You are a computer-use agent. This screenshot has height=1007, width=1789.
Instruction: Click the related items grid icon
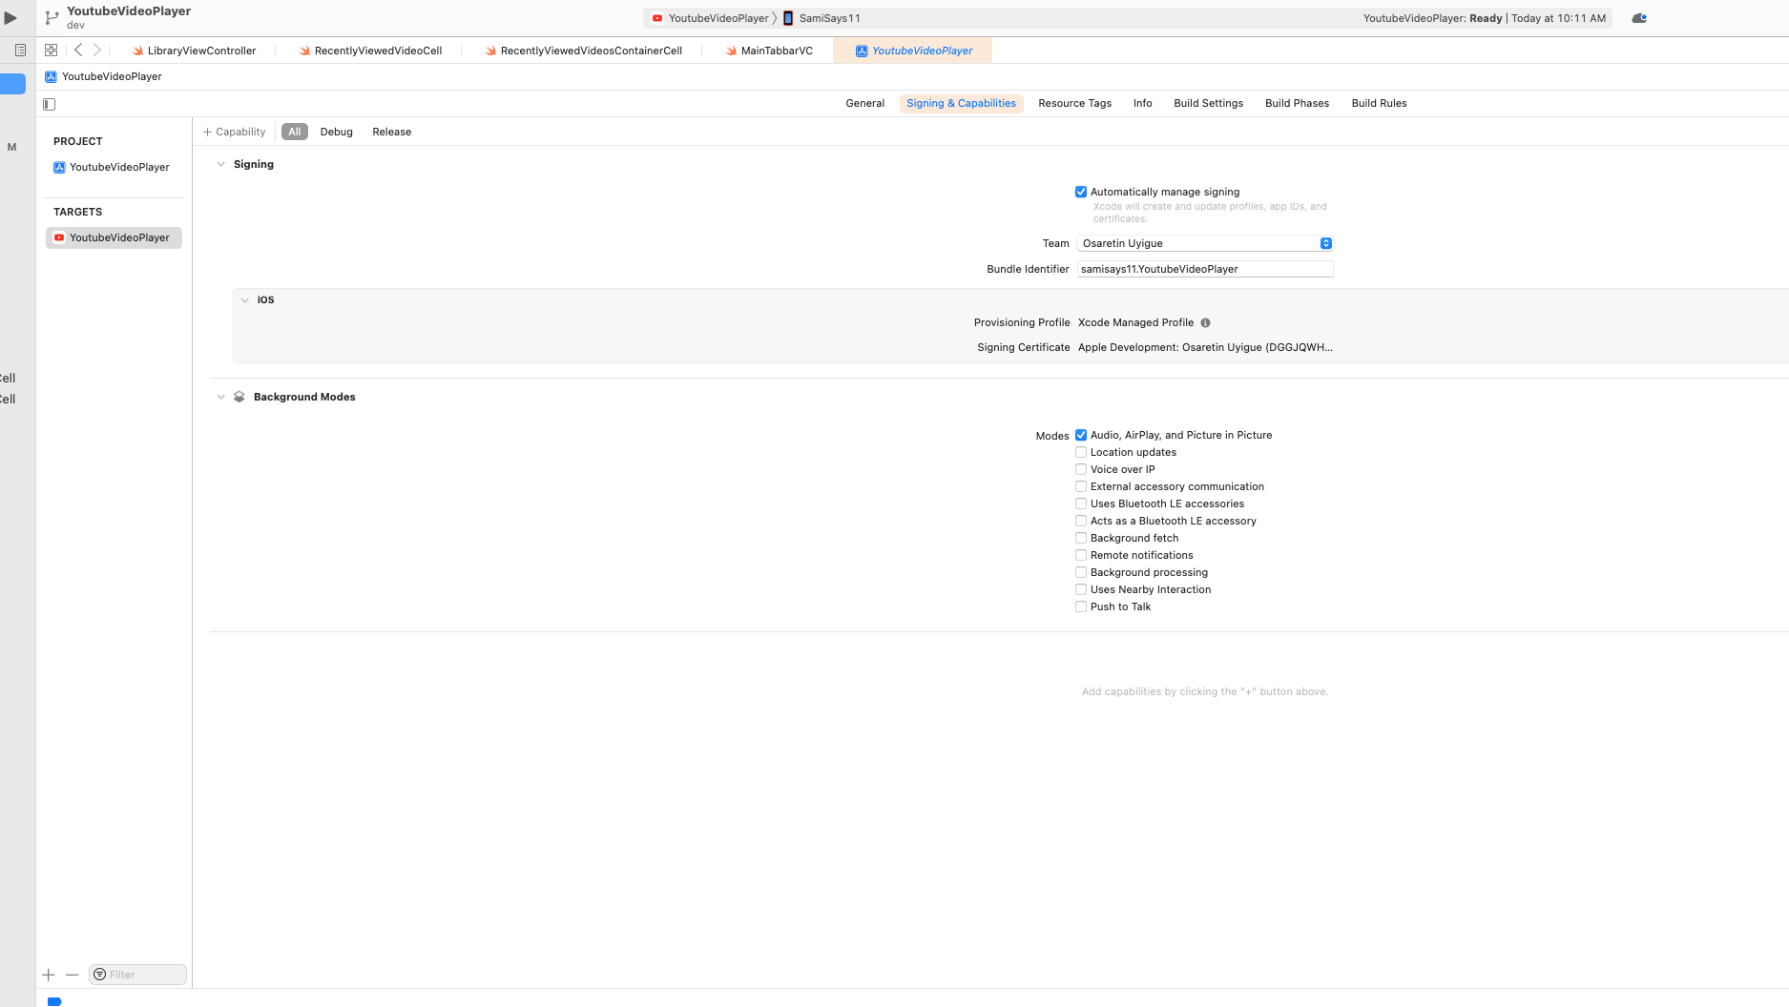pyautogui.click(x=51, y=50)
